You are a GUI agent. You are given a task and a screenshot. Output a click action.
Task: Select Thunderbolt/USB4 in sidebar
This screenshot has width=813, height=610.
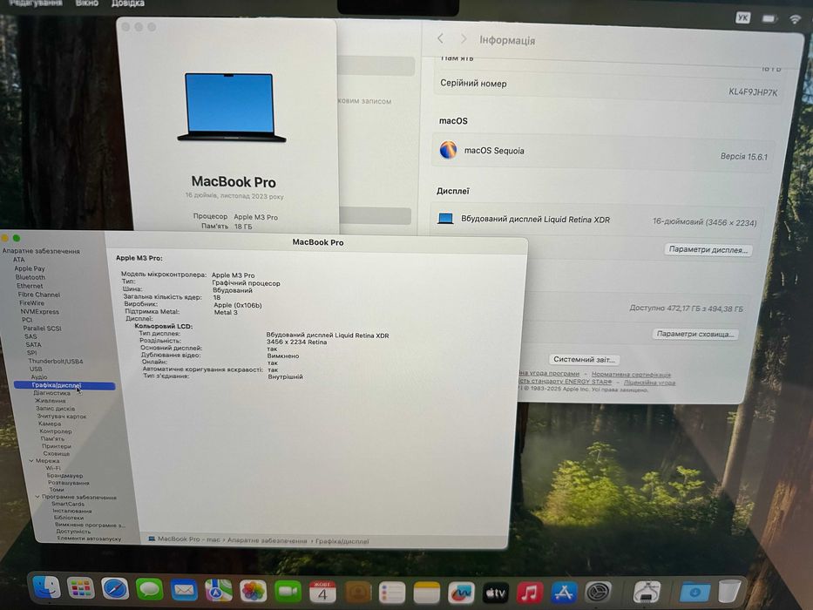(56, 361)
